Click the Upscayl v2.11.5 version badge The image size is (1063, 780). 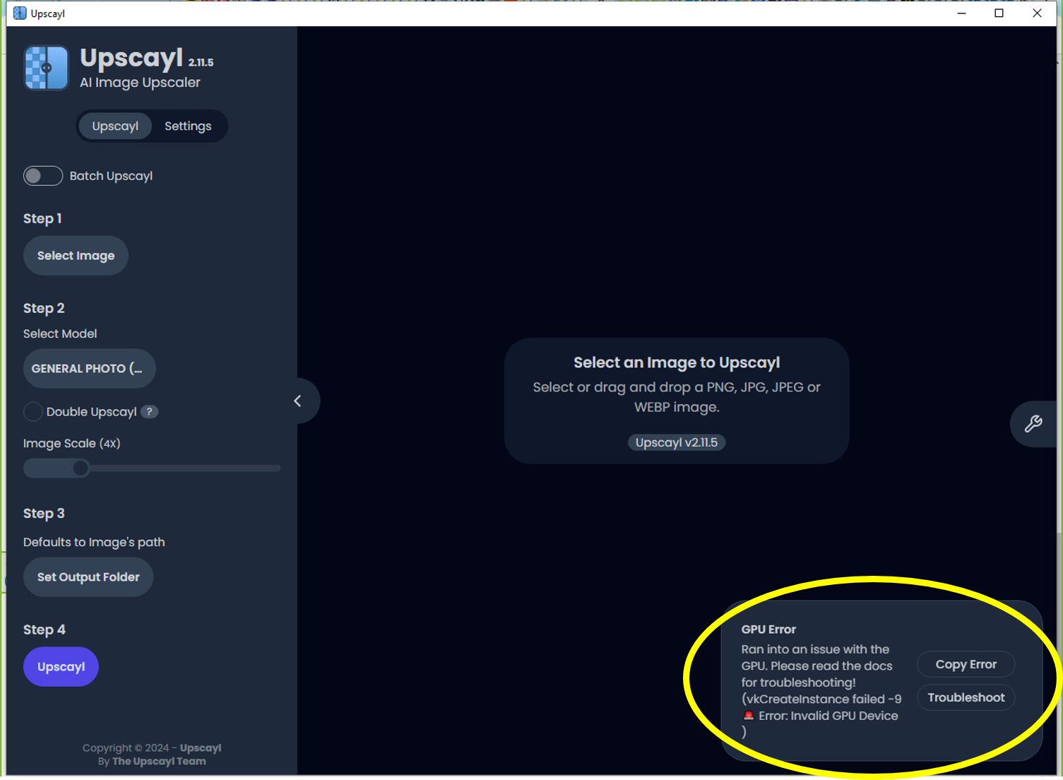(677, 443)
